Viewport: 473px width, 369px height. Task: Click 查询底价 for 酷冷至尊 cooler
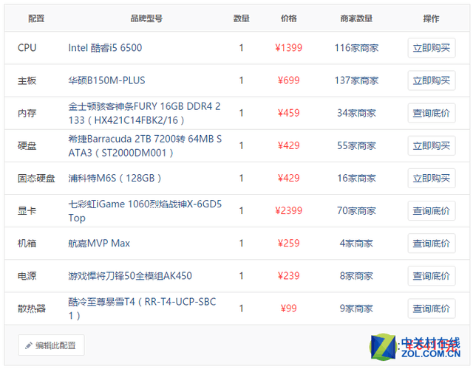432,308
